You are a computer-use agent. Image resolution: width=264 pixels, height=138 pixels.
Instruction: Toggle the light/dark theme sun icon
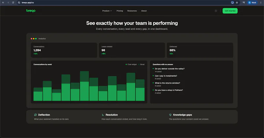click(216, 11)
